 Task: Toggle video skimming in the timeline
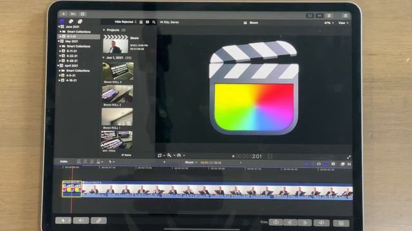pos(306,164)
